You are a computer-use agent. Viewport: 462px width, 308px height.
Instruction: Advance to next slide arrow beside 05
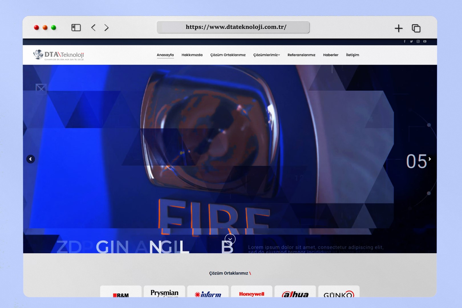[430, 159]
